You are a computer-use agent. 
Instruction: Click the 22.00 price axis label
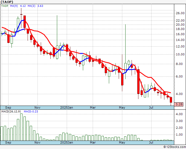point(180,20)
